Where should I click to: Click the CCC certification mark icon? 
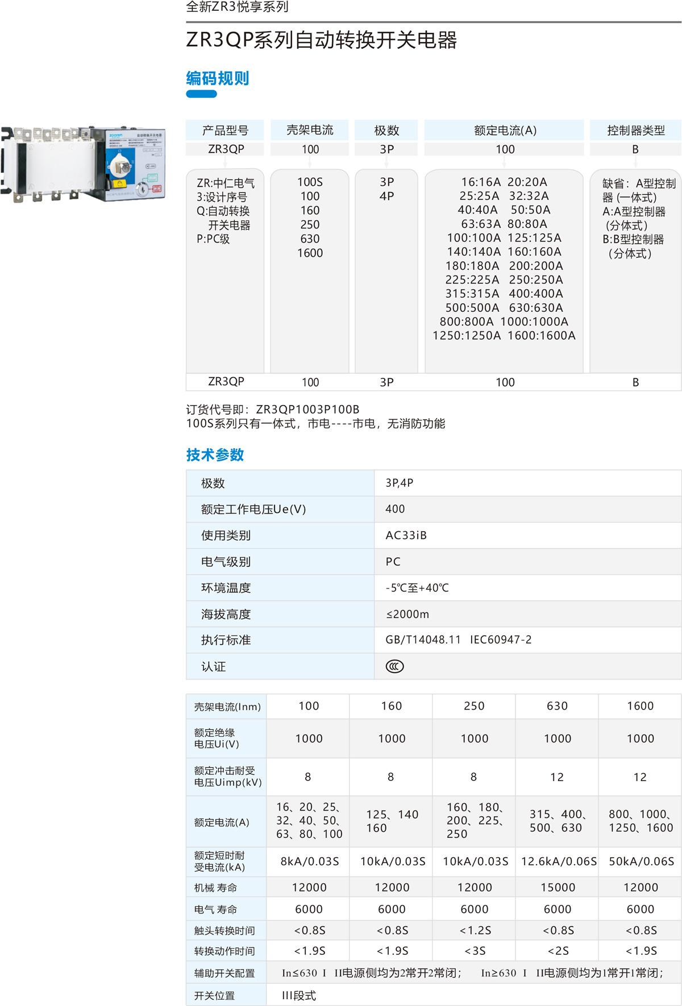point(394,666)
